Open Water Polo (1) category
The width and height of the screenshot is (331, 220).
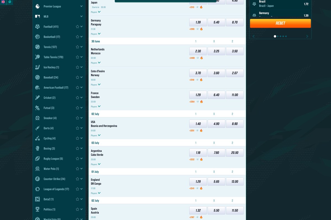pyautogui.click(x=51, y=169)
